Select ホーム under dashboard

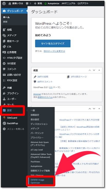tap(6, 17)
